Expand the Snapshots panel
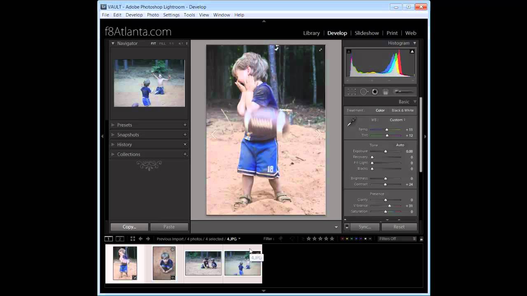527x296 pixels. tap(113, 135)
